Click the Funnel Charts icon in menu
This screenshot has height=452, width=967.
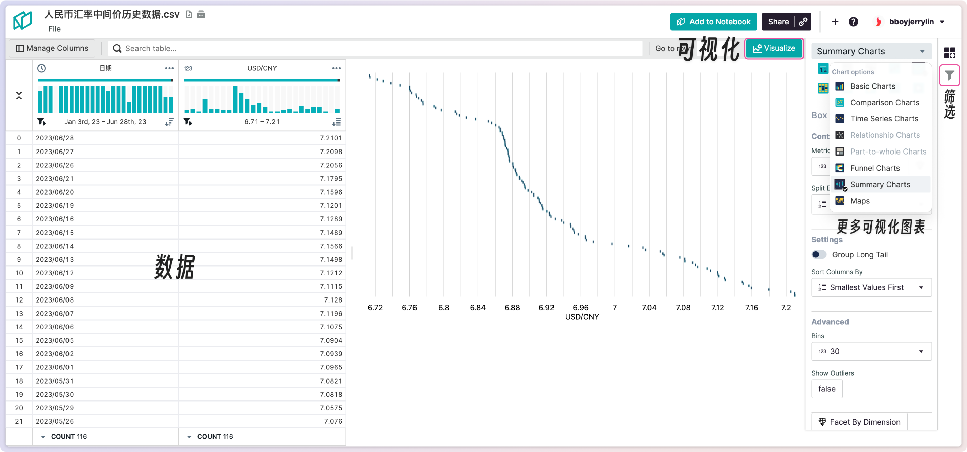click(840, 168)
